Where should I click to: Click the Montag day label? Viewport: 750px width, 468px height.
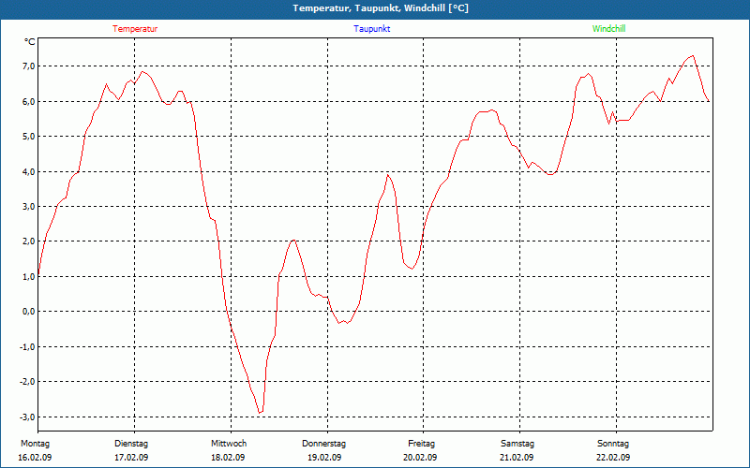pos(35,444)
